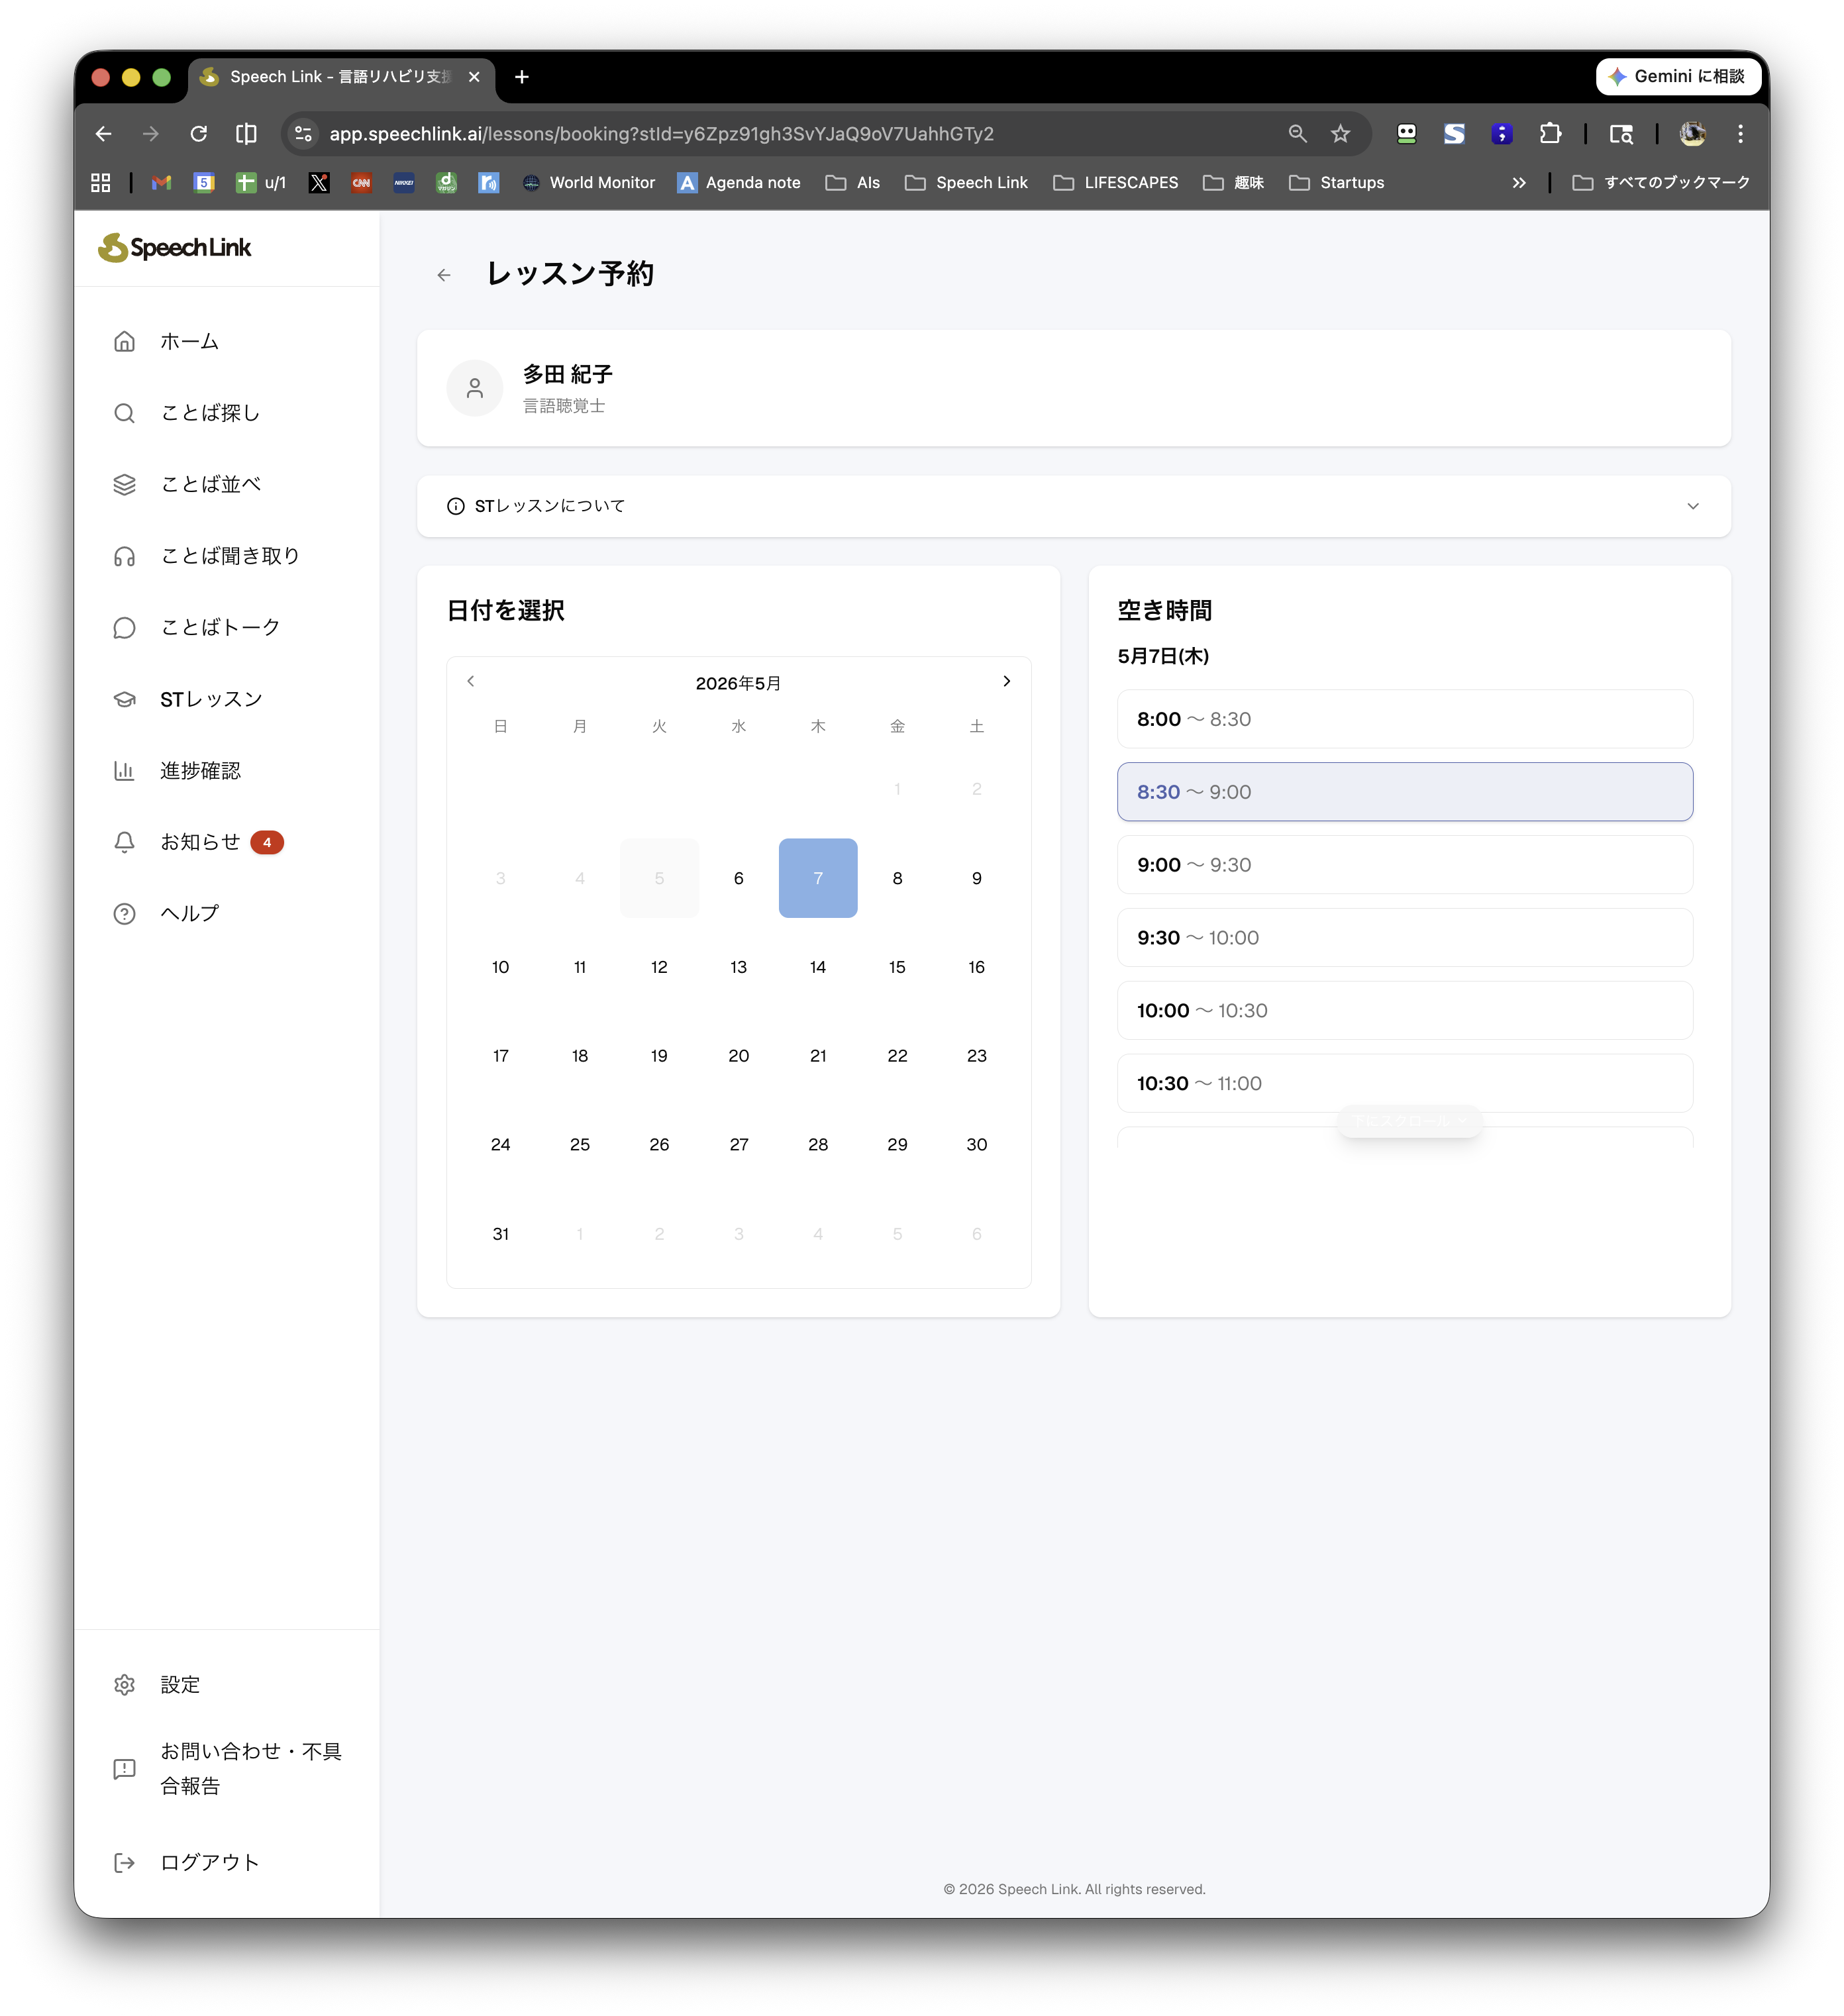Click the ヘルプ question mark icon
Image resolution: width=1844 pixels, height=2016 pixels.
(124, 913)
